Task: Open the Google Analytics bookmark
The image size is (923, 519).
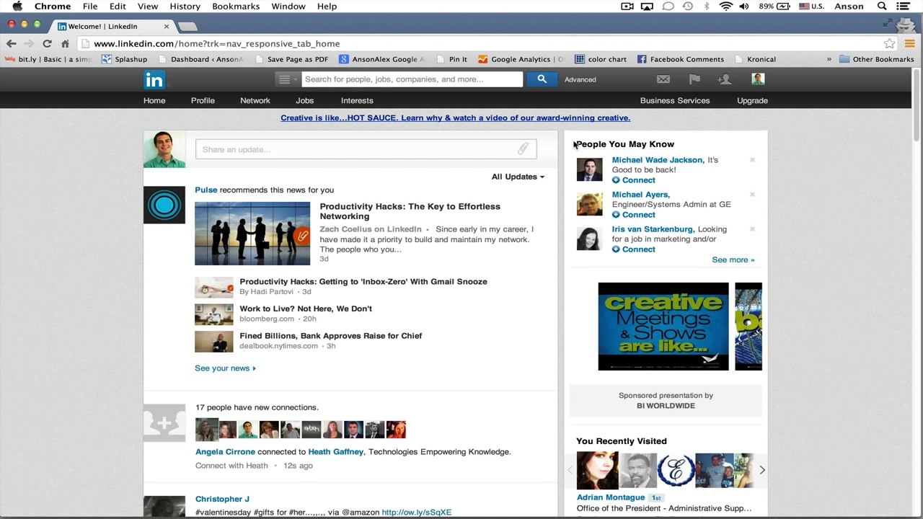Action: (x=521, y=59)
